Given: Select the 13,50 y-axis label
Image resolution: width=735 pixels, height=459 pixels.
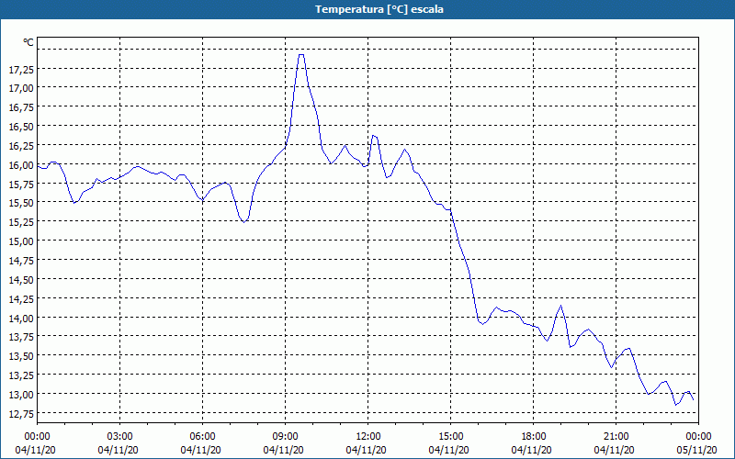Looking at the screenshot, I should [20, 356].
